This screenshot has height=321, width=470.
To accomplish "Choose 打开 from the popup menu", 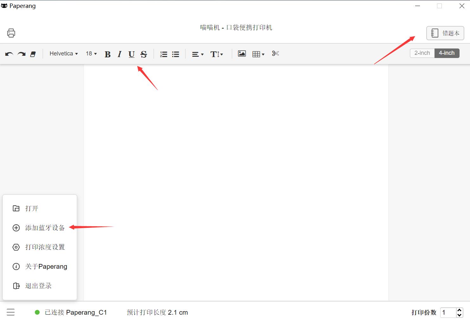I will coord(40,208).
